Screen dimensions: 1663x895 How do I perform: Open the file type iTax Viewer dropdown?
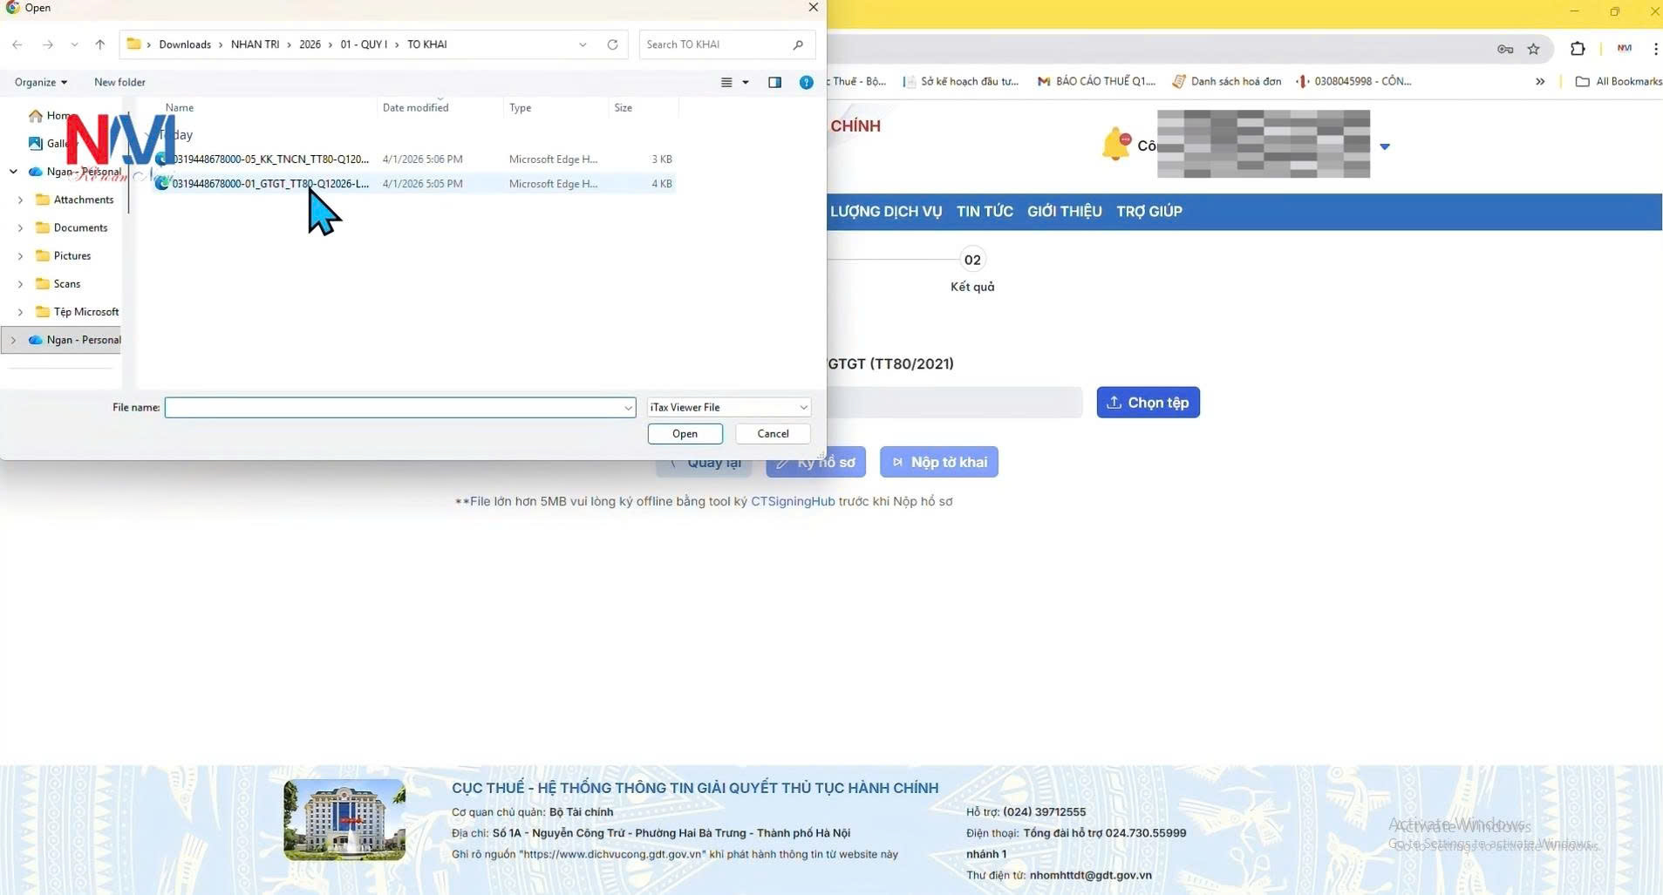[x=728, y=407]
